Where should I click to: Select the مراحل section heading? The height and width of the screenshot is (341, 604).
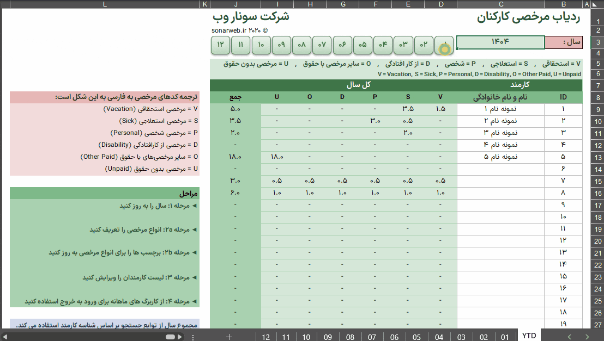pyautogui.click(x=188, y=194)
